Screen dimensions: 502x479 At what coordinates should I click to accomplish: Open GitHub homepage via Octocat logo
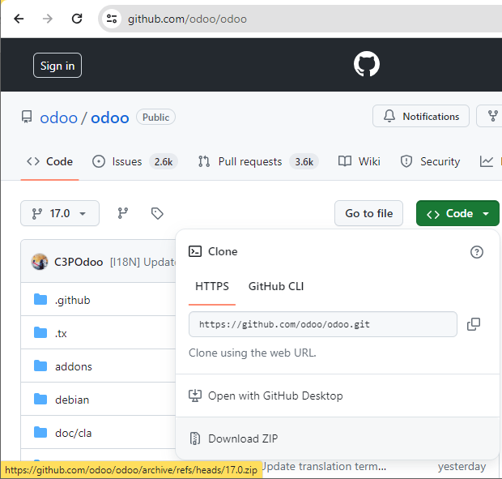point(367,64)
